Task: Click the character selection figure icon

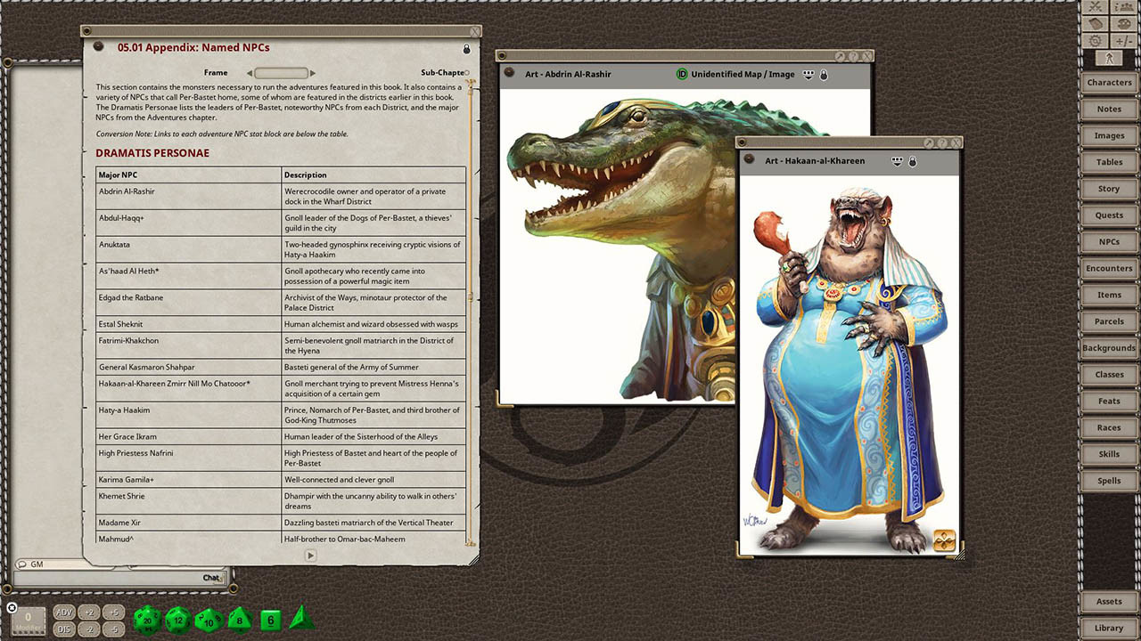Action: 1109,57
